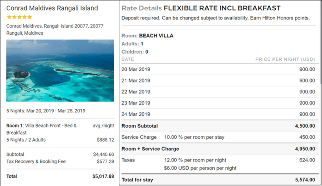Click the $888.12 average nightly price
The height and width of the screenshot is (186, 322).
(105, 140)
